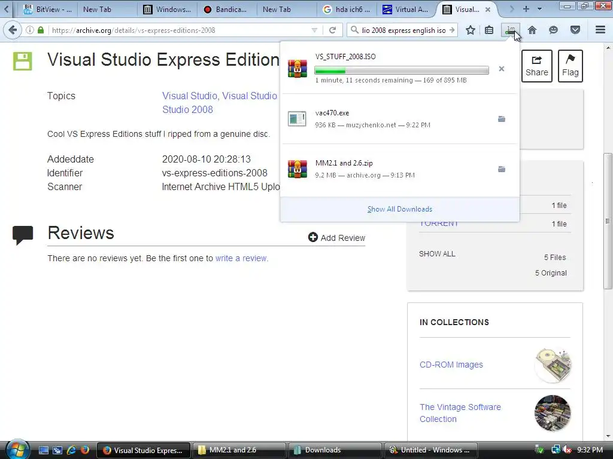Switch to the Bandica... tab
The height and width of the screenshot is (459, 613).
pyautogui.click(x=227, y=10)
